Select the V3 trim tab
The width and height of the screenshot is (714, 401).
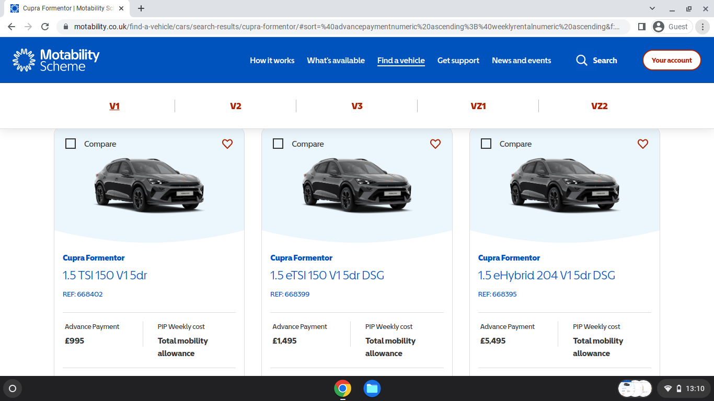click(x=357, y=106)
